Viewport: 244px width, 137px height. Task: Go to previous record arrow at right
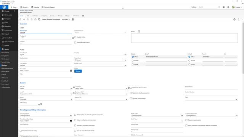pyautogui.click(x=238, y=19)
